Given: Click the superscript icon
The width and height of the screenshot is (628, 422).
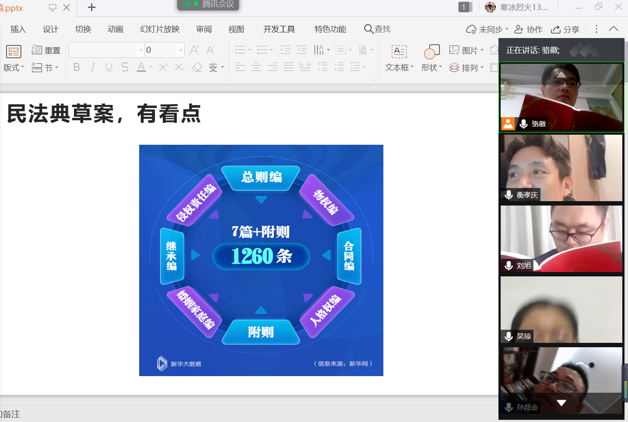Looking at the screenshot, I should (163, 67).
